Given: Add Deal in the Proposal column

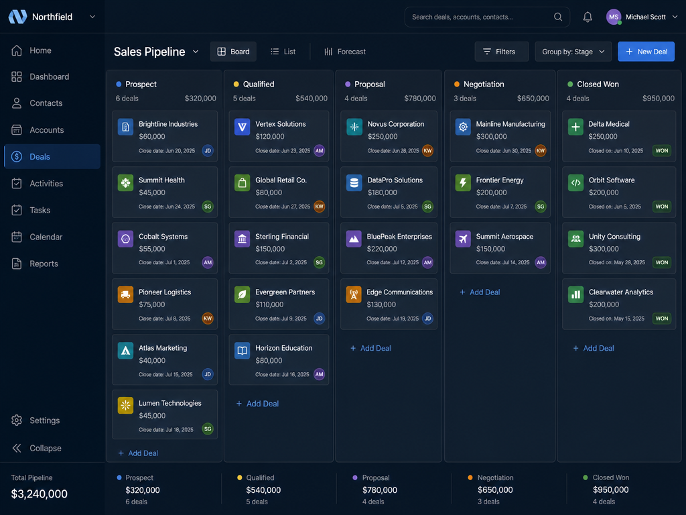Looking at the screenshot, I should coord(370,348).
